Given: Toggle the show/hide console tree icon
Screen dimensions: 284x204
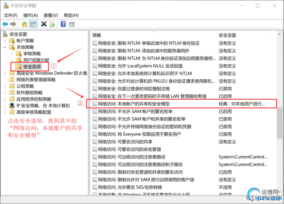Looking at the screenshot, I should [x=33, y=24].
